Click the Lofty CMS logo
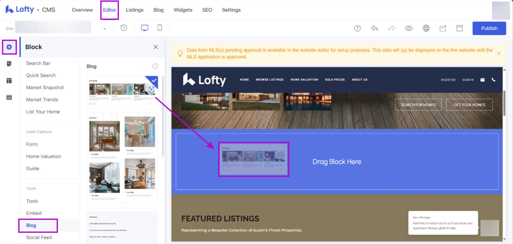 [30, 10]
